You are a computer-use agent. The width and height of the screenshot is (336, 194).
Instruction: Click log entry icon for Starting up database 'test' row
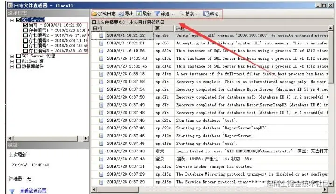(x=101, y=121)
